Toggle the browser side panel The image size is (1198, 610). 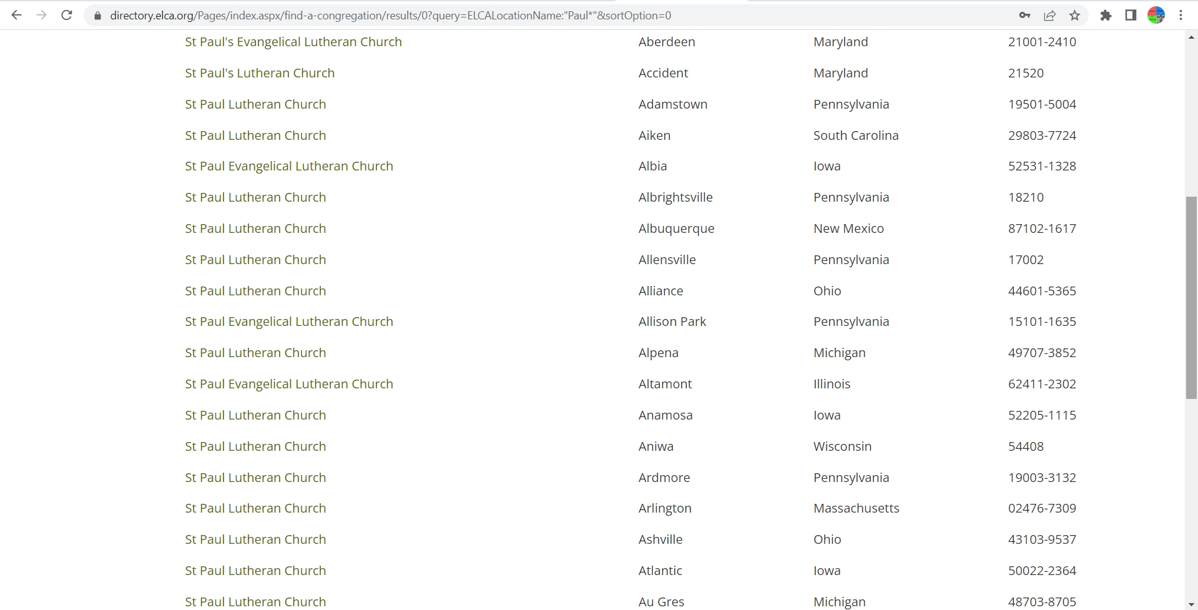coord(1131,16)
